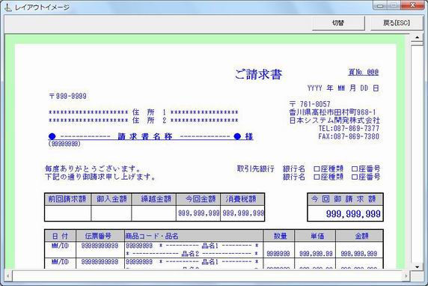Click the vertical scrollbar up arrow
The image size is (428, 286).
[417, 37]
